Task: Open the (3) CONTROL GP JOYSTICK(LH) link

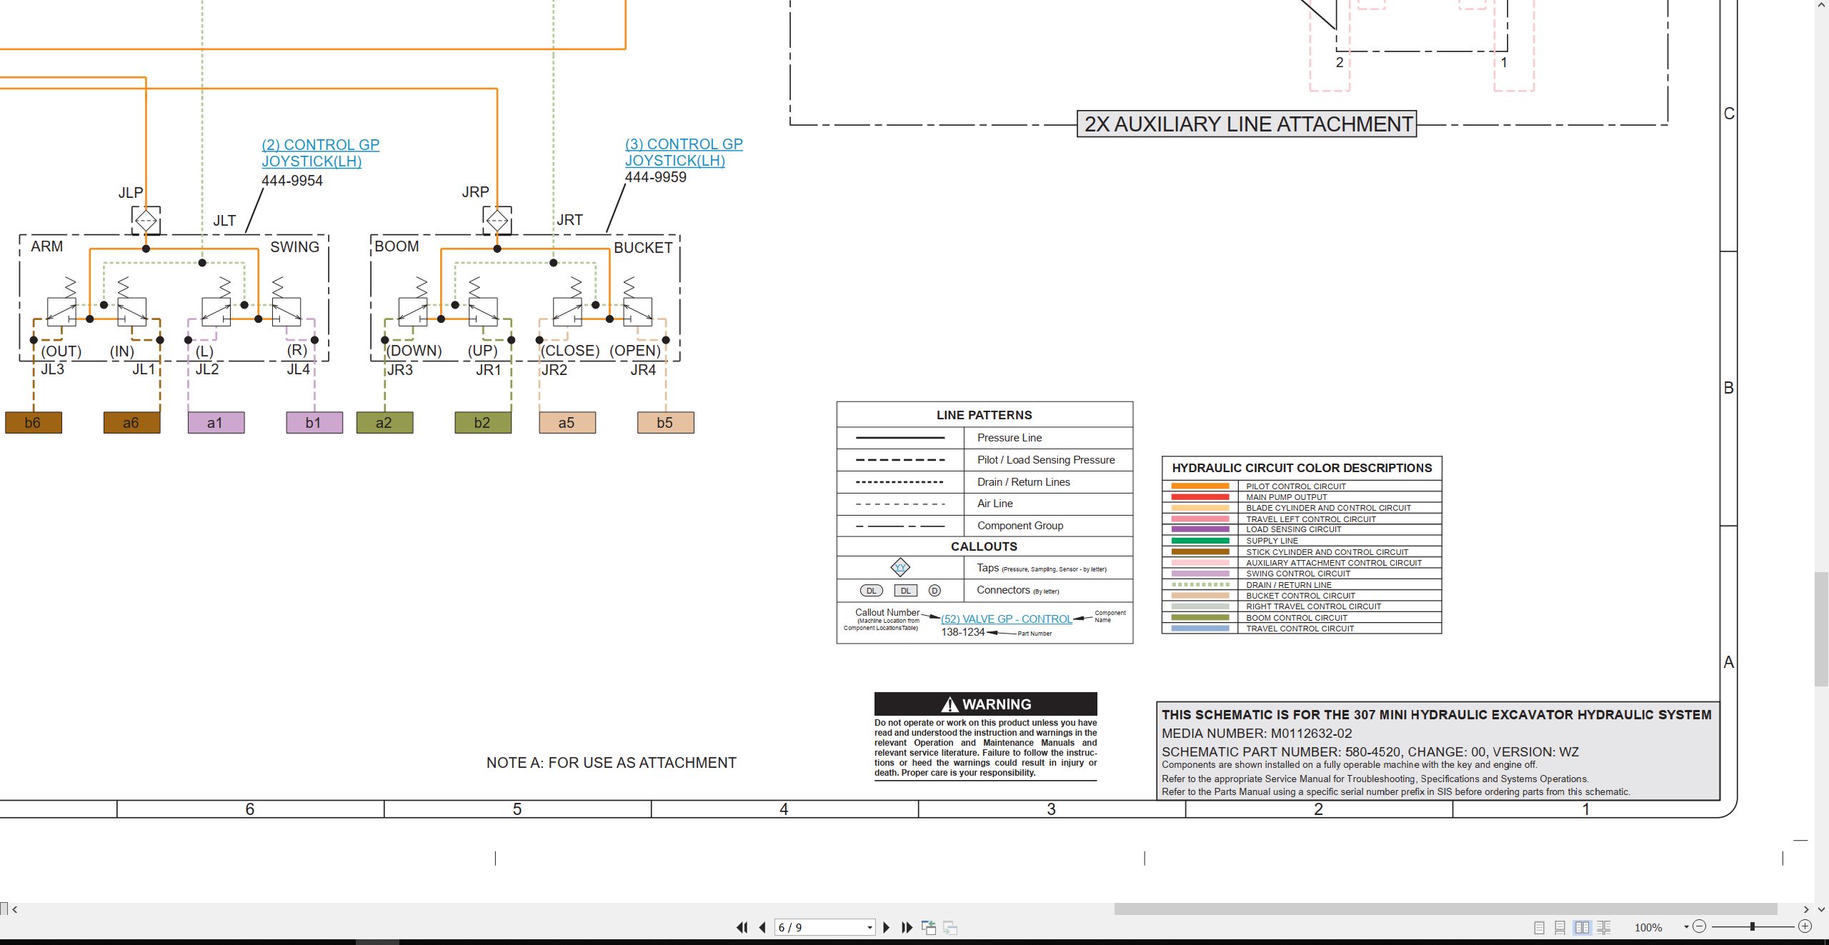Action: click(x=684, y=152)
